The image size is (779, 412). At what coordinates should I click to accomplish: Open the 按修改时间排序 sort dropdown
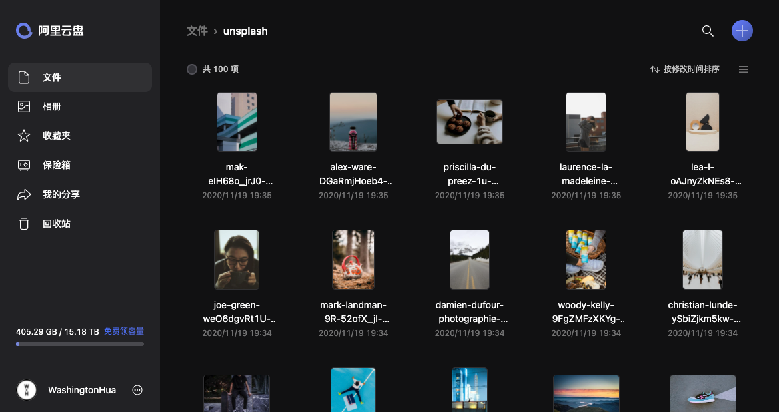pos(685,69)
